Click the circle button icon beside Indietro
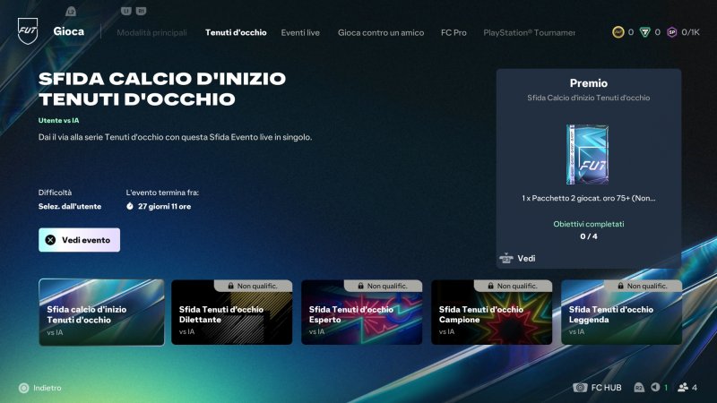Image resolution: width=717 pixels, height=403 pixels. [x=24, y=388]
